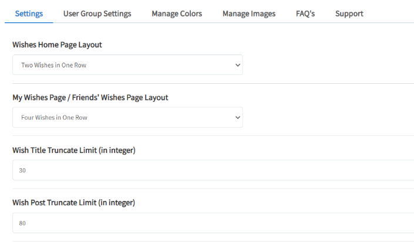Click the value 30 in the title limit box
The image size is (414, 242).
pyautogui.click(x=22, y=171)
